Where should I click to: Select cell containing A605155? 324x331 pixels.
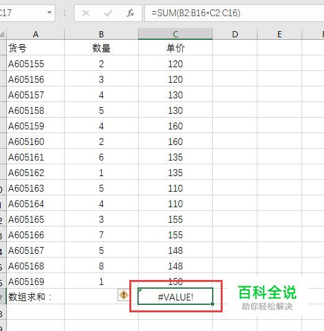coord(35,63)
